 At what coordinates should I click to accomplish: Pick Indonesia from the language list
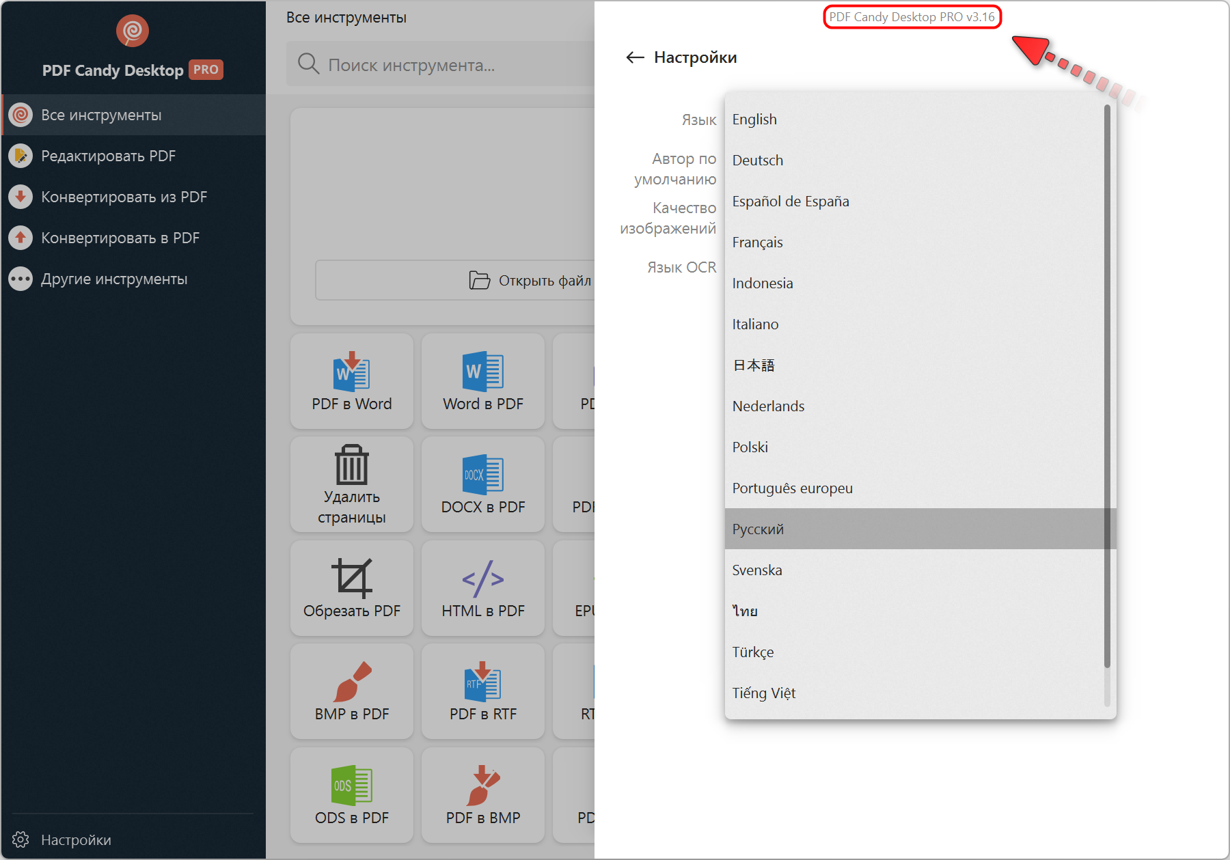tap(914, 283)
